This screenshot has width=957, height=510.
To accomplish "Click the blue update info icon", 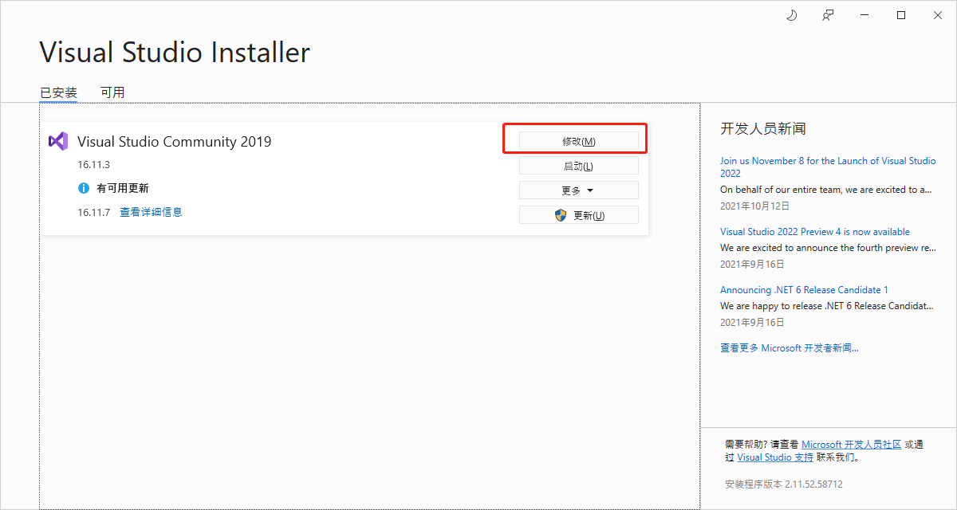I will (x=84, y=188).
